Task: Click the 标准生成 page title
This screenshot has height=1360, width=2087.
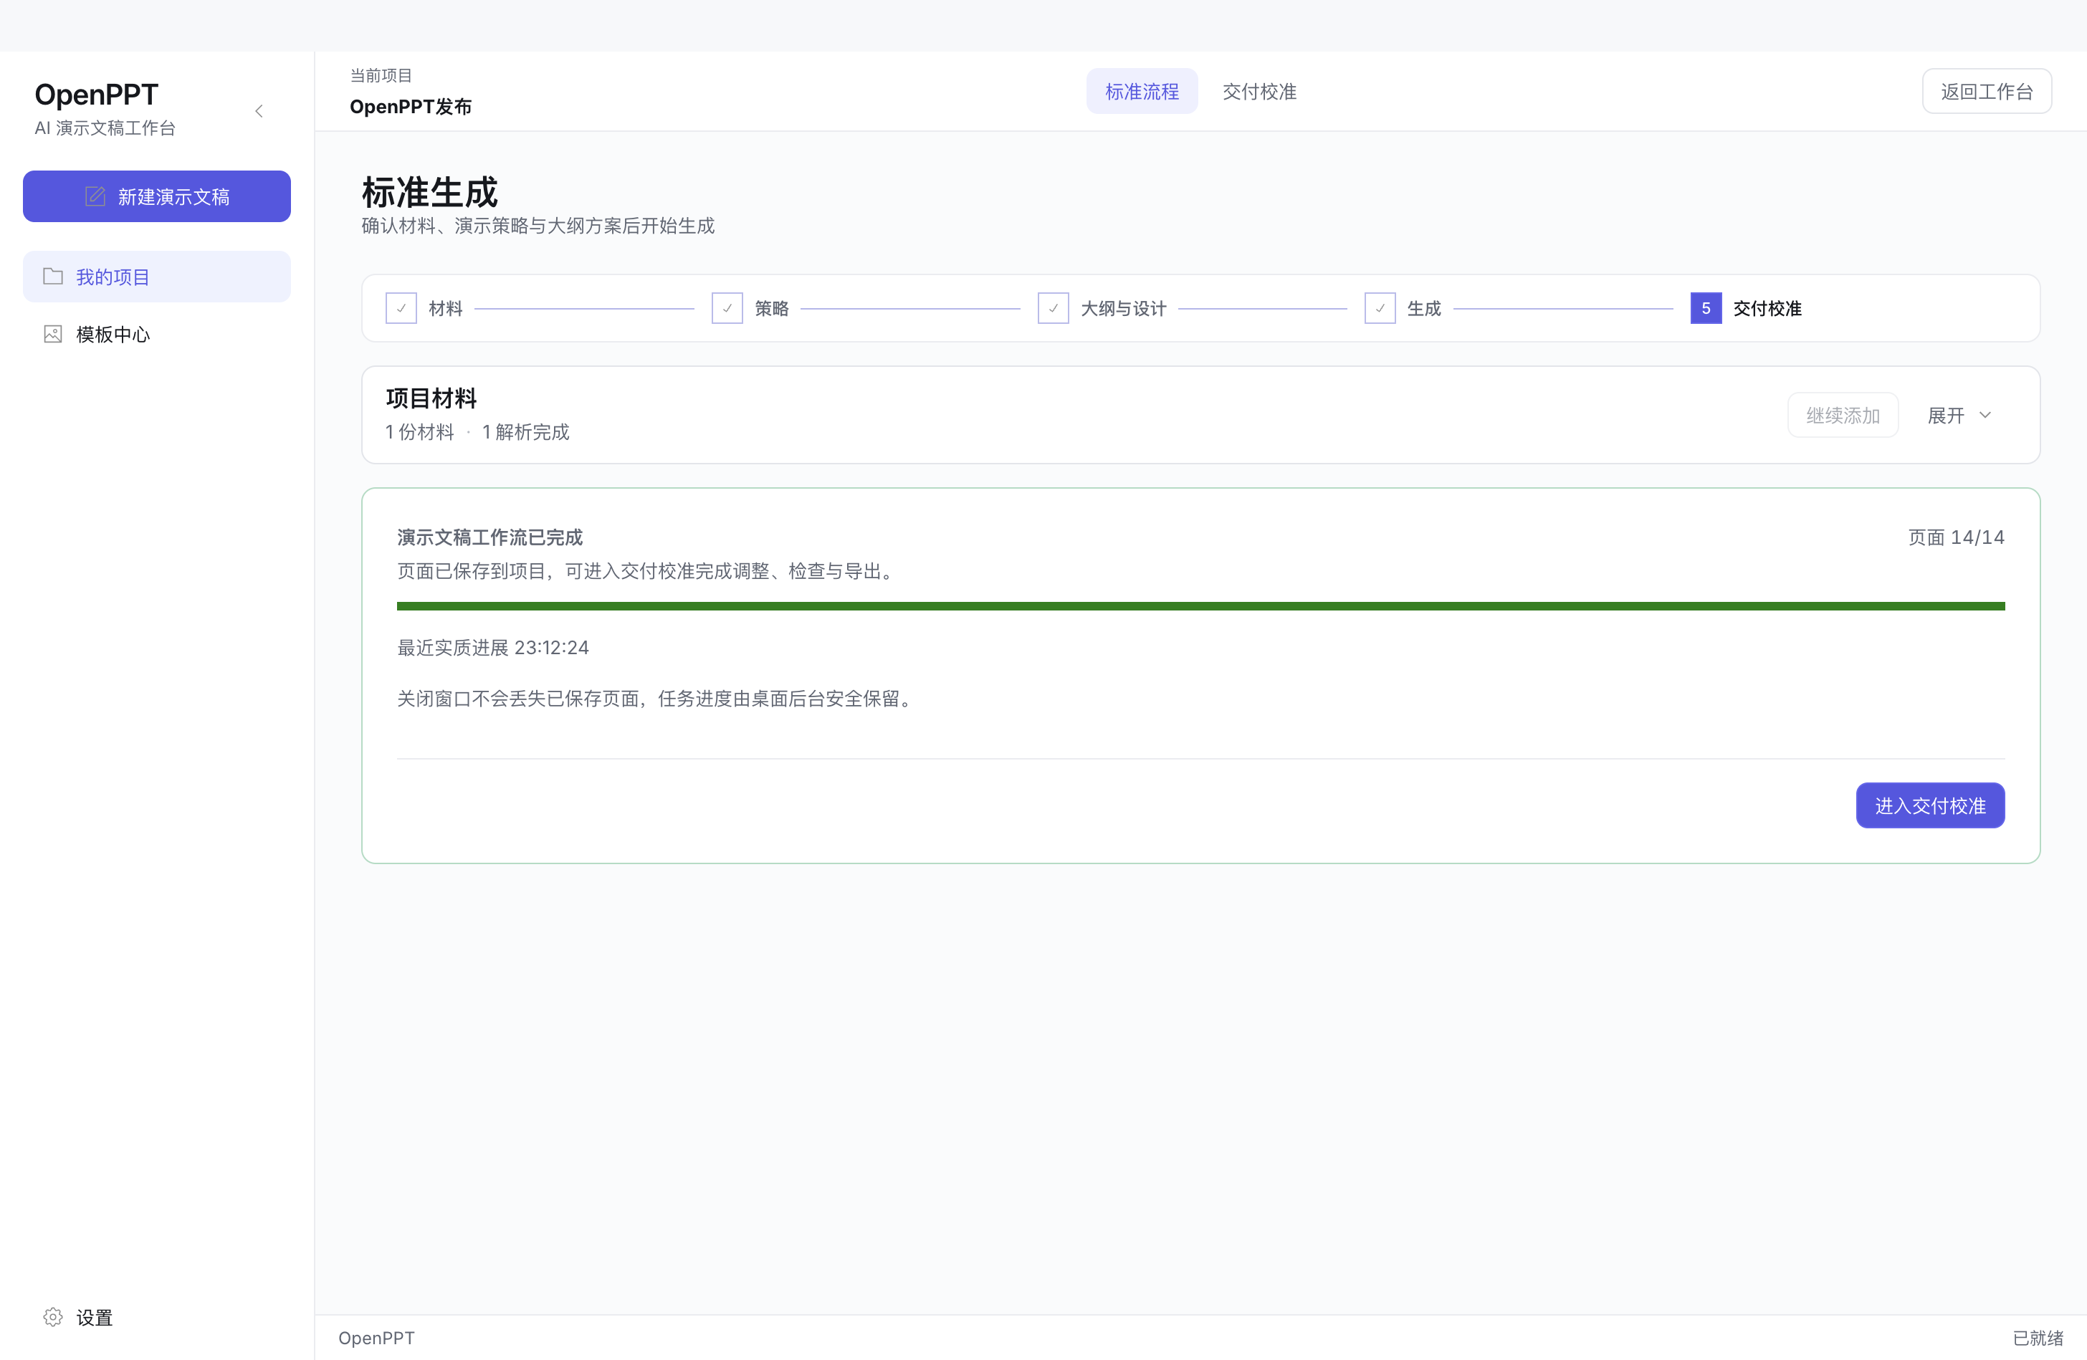Action: [430, 191]
